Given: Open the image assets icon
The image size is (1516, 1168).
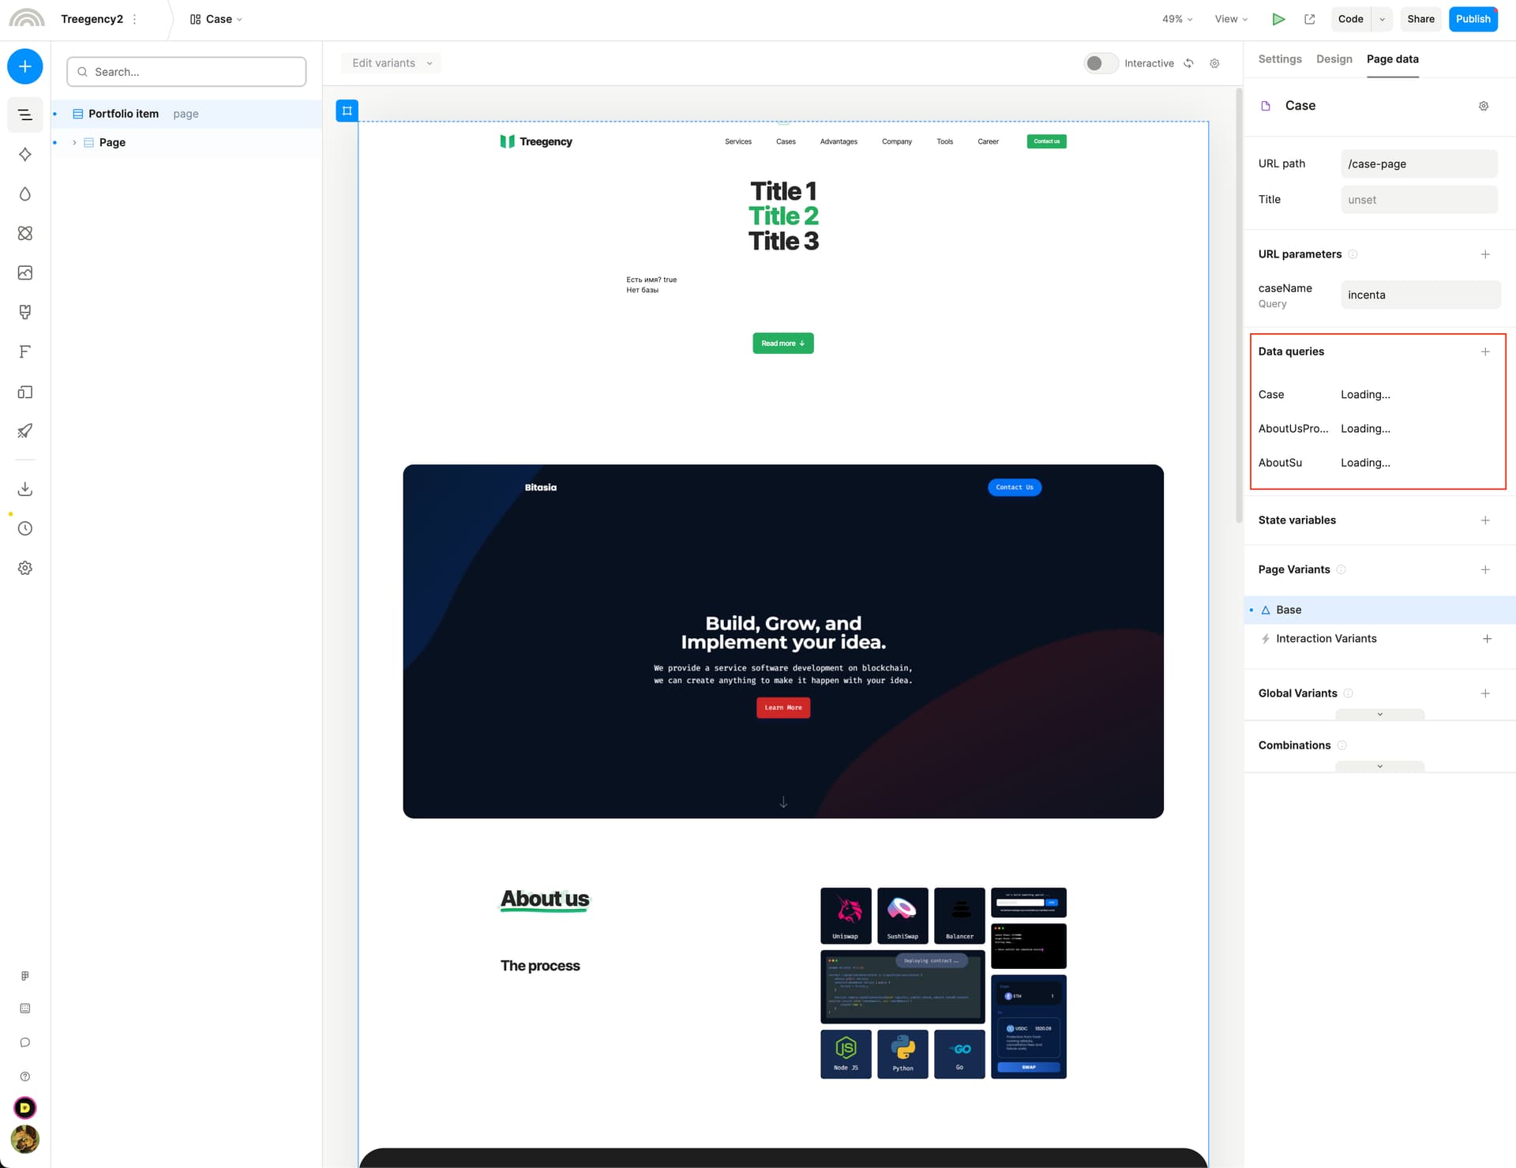Looking at the screenshot, I should pos(25,272).
